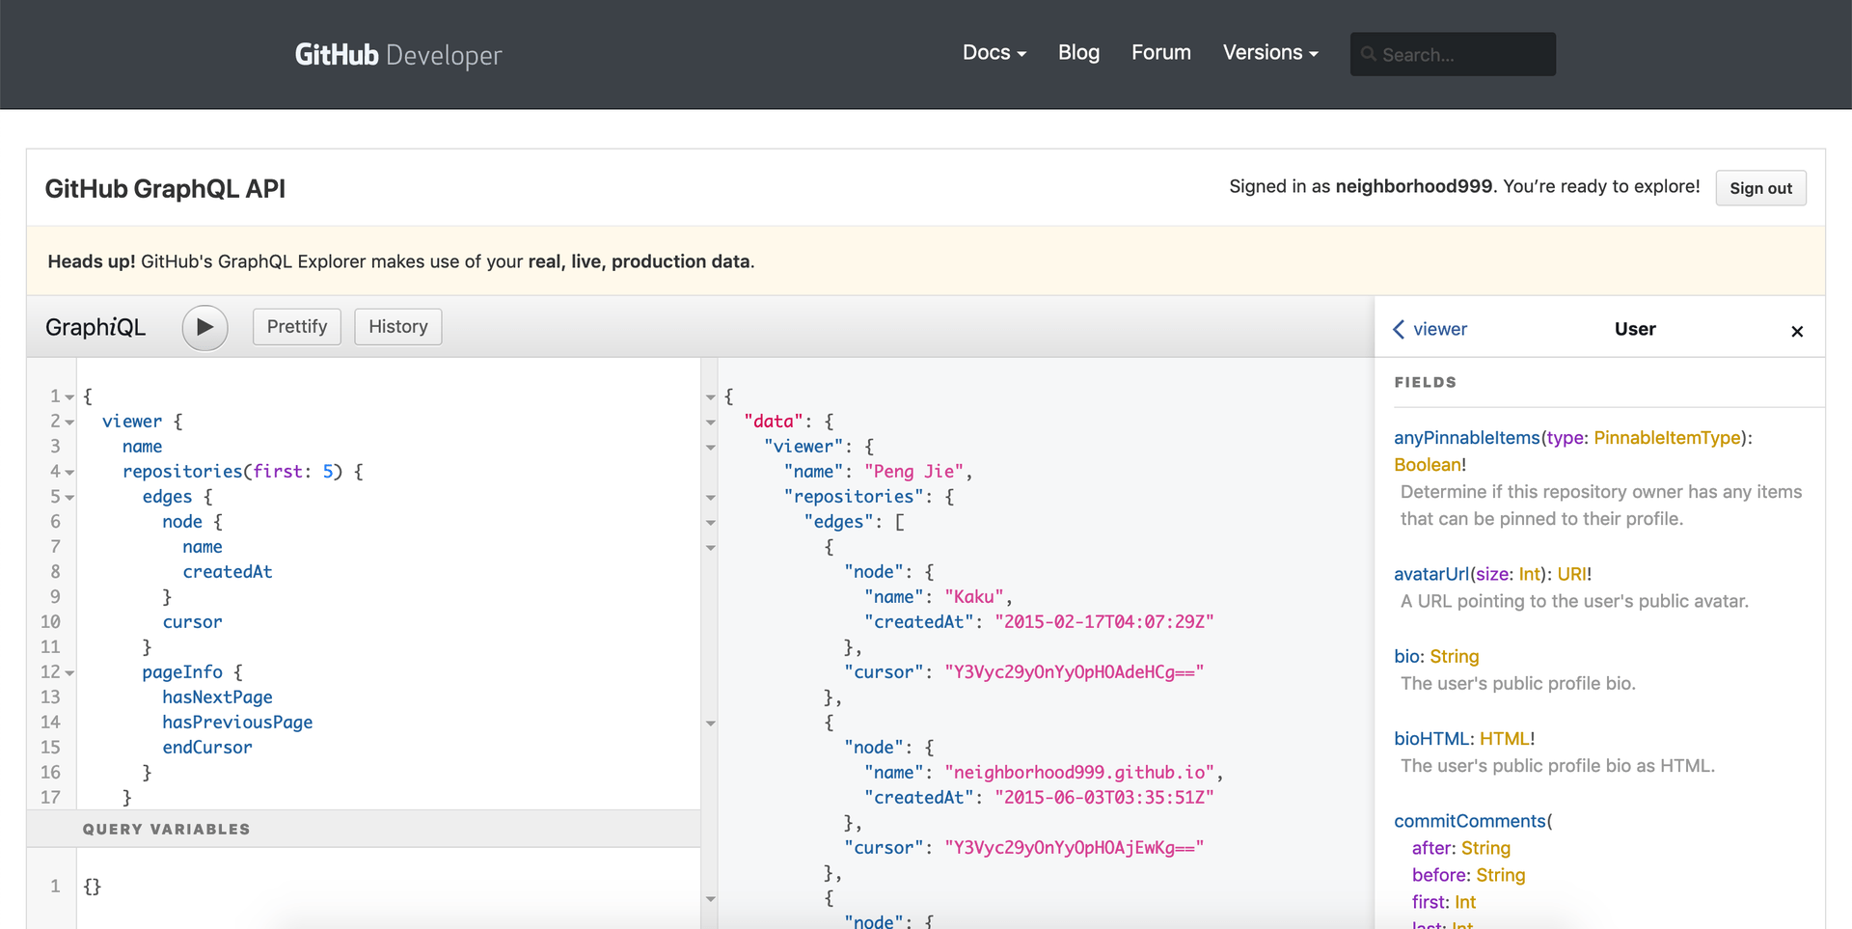Collapse the edges block fold arrow
The image size is (1852, 929).
[69, 498]
